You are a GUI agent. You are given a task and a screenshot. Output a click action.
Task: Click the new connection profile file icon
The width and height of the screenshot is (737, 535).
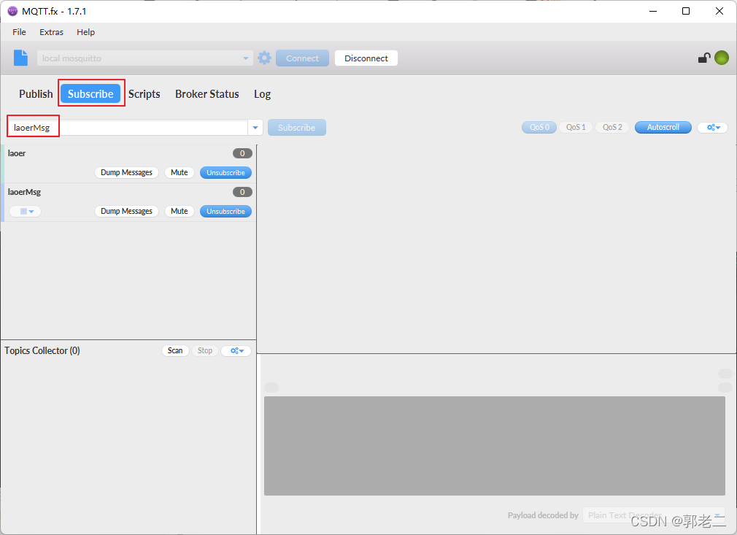pyautogui.click(x=20, y=58)
